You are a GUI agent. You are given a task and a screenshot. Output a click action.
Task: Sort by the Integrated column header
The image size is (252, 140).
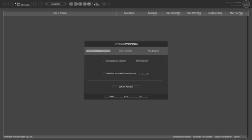pos(152,13)
